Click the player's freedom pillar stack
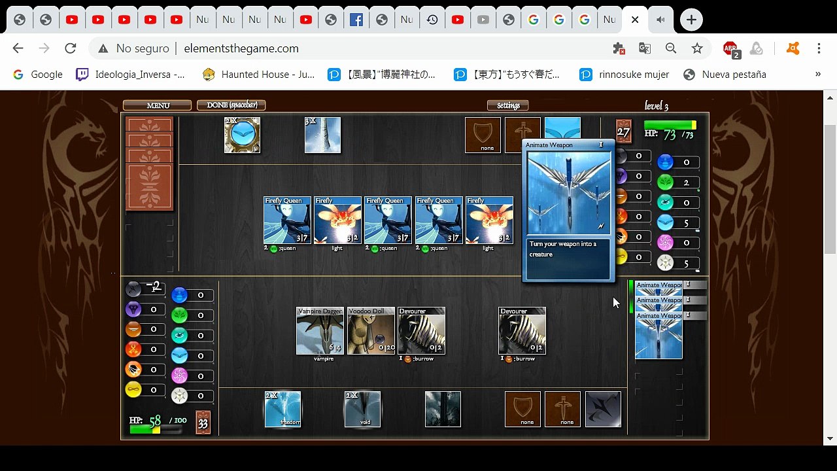This screenshot has width=837, height=471. (282, 410)
